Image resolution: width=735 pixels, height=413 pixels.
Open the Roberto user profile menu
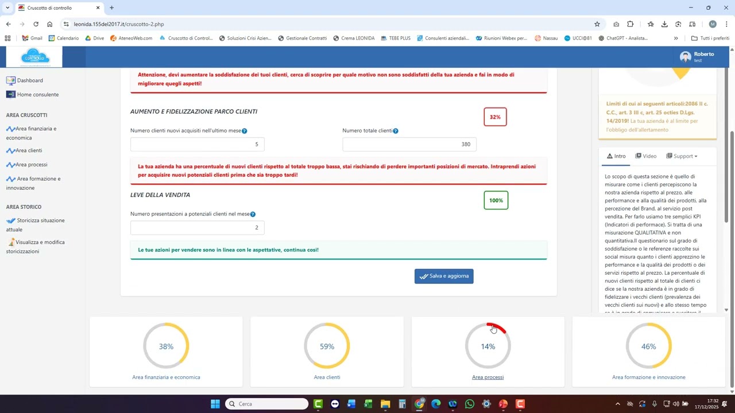[697, 57]
